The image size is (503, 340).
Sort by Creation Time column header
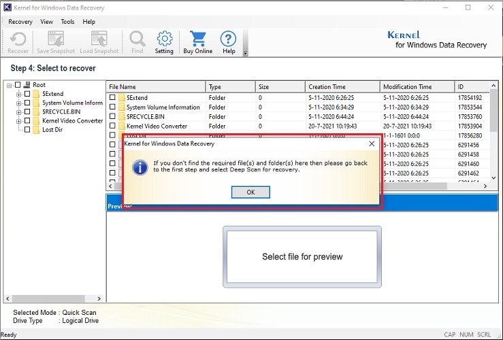[342, 87]
